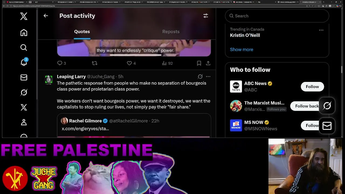
Task: Open Messages envelope in sidebar
Action: pos(24,78)
